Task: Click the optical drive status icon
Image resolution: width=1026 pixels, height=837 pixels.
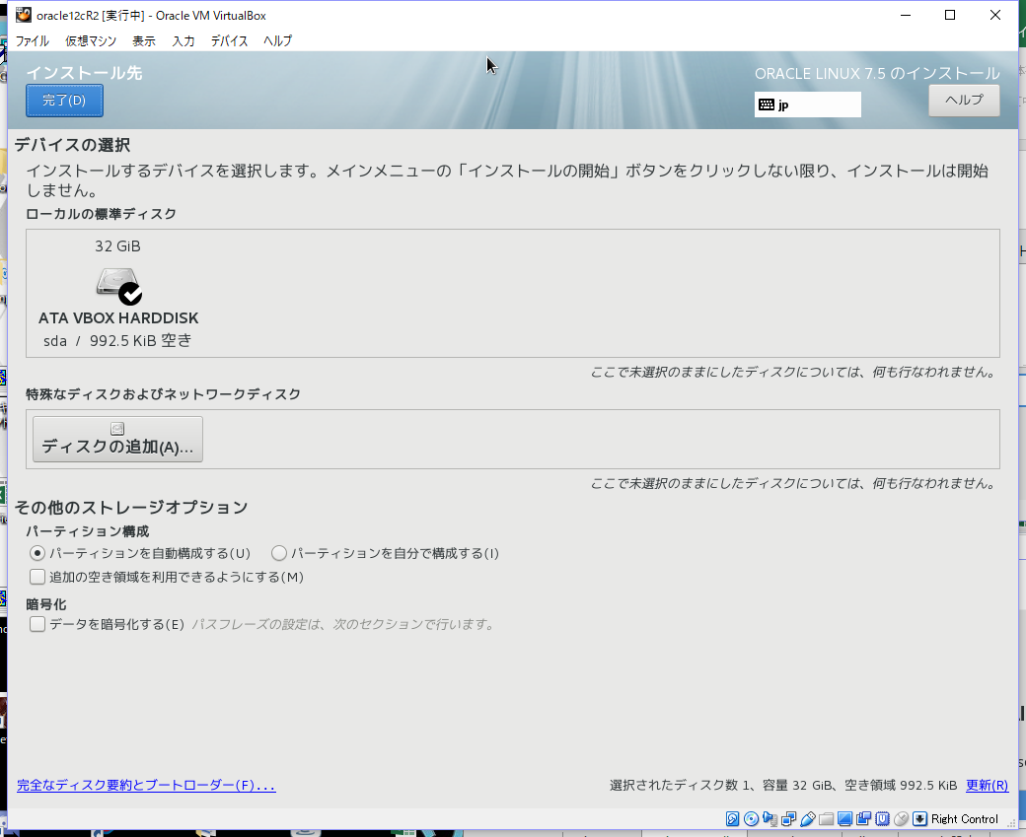Action: tap(750, 819)
